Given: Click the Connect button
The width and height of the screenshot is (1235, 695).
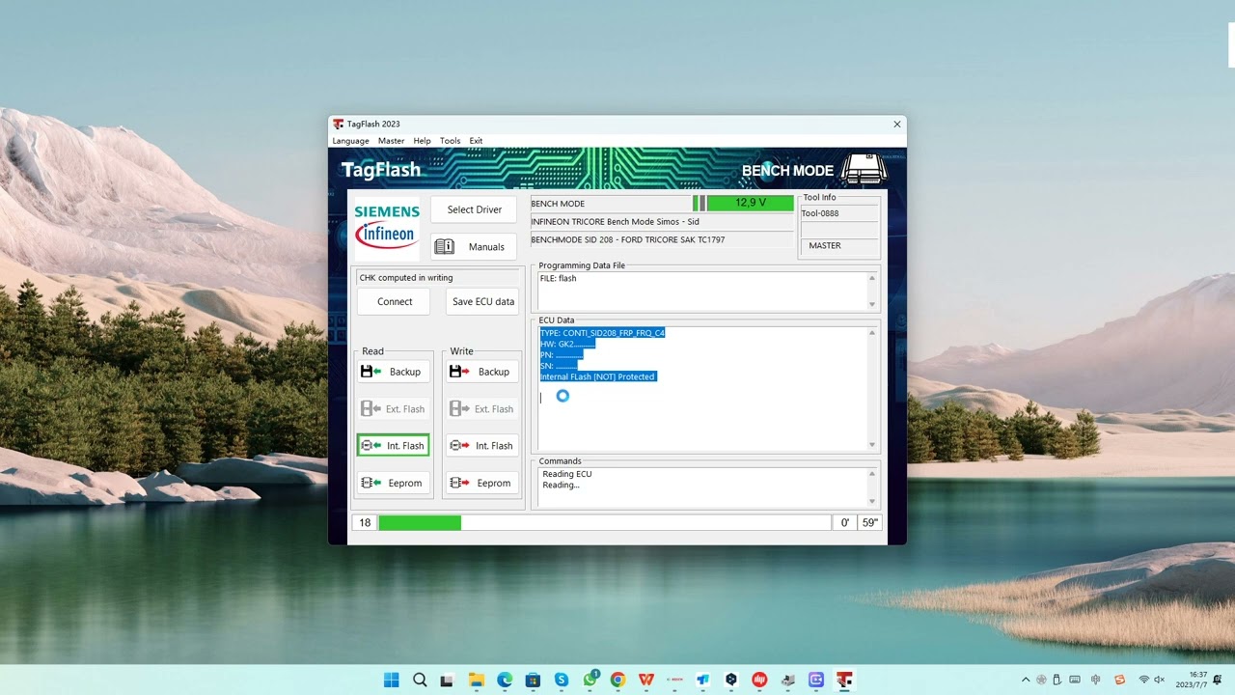Looking at the screenshot, I should click(395, 302).
